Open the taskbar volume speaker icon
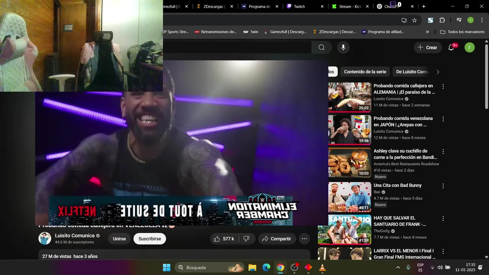489x275 pixels. (x=440, y=267)
